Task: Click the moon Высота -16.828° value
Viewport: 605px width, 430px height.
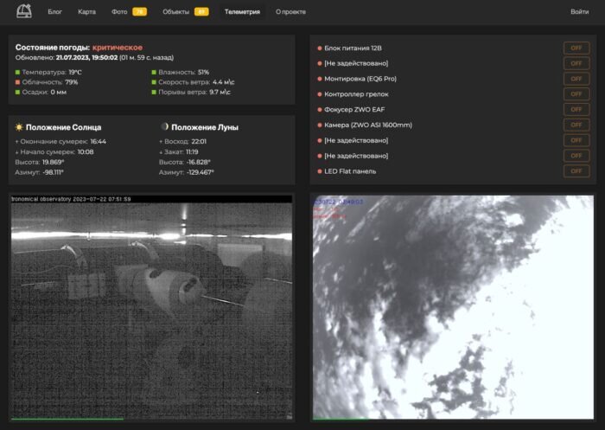Action: click(198, 163)
